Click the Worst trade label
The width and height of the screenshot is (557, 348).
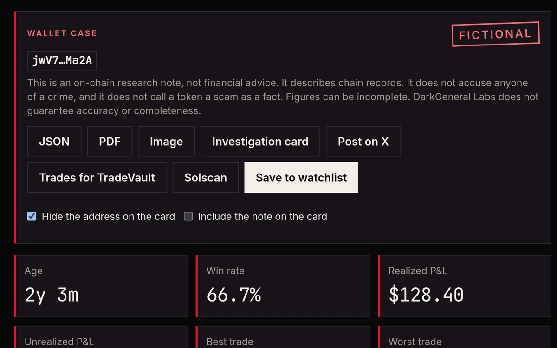point(415,342)
